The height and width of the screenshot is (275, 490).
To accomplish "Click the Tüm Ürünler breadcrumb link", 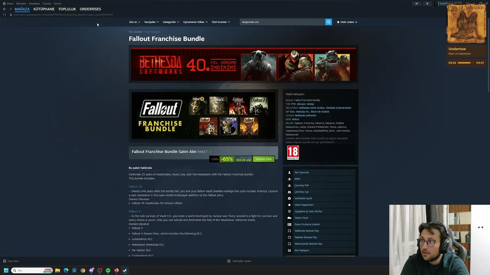I will (135, 32).
